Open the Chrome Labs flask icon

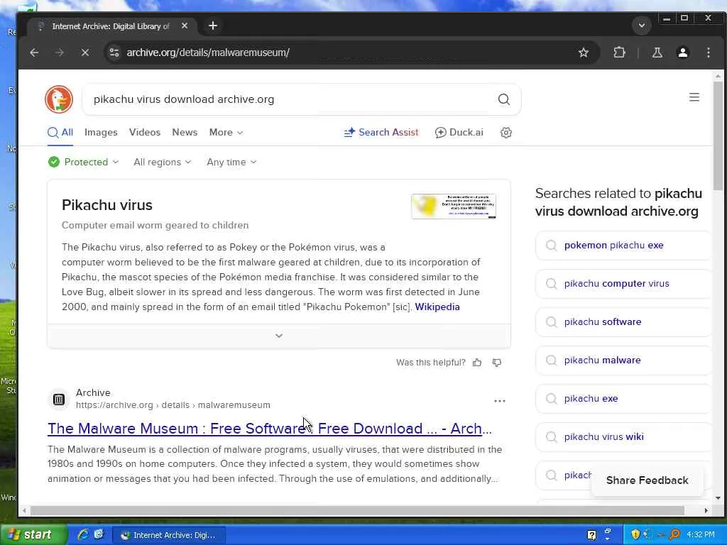[x=657, y=53]
